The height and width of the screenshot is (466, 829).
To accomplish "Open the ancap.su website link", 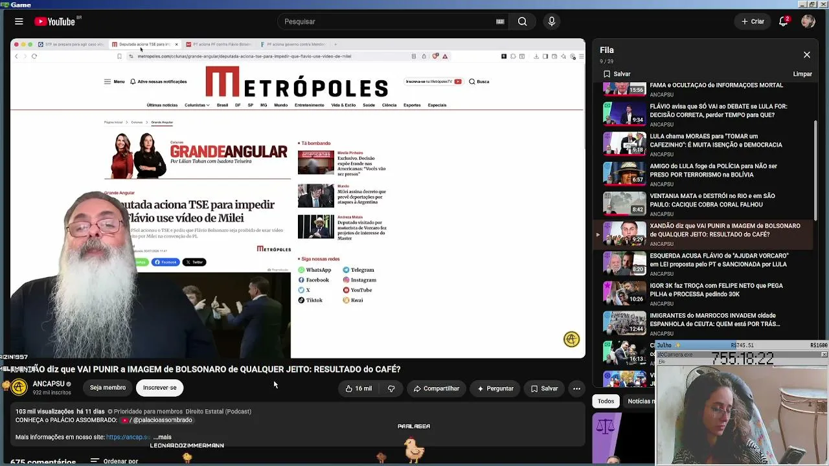I will tap(128, 437).
